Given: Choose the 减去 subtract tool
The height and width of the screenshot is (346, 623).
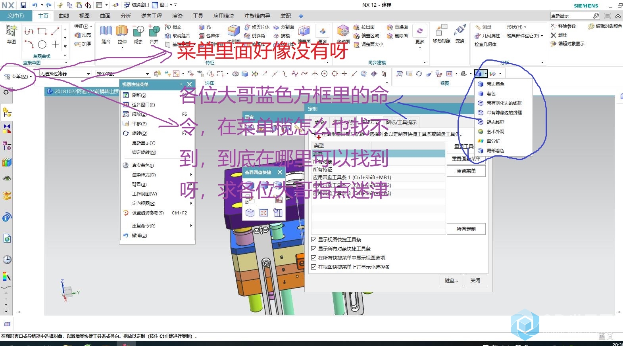Looking at the screenshot, I should pyautogui.click(x=138, y=34).
